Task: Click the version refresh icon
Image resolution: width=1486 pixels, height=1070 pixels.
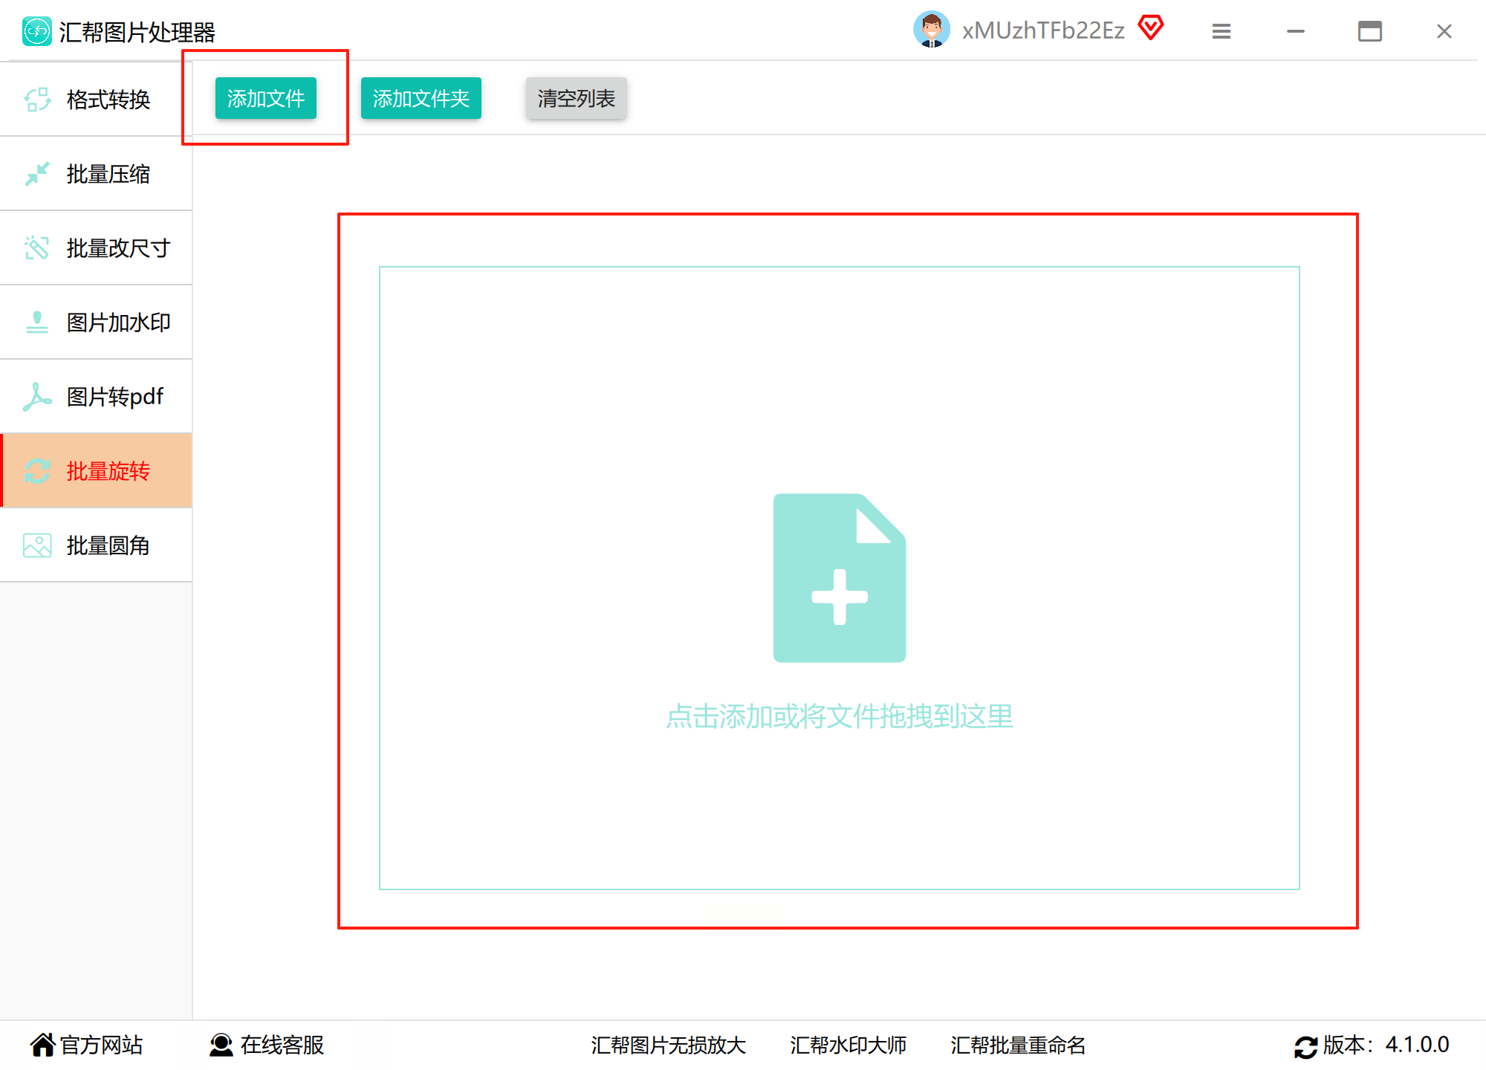Action: point(1305,1046)
